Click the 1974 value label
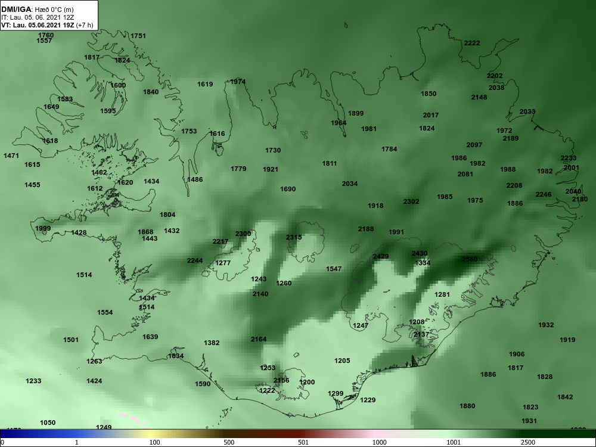The height and width of the screenshot is (447, 596). coord(238,82)
